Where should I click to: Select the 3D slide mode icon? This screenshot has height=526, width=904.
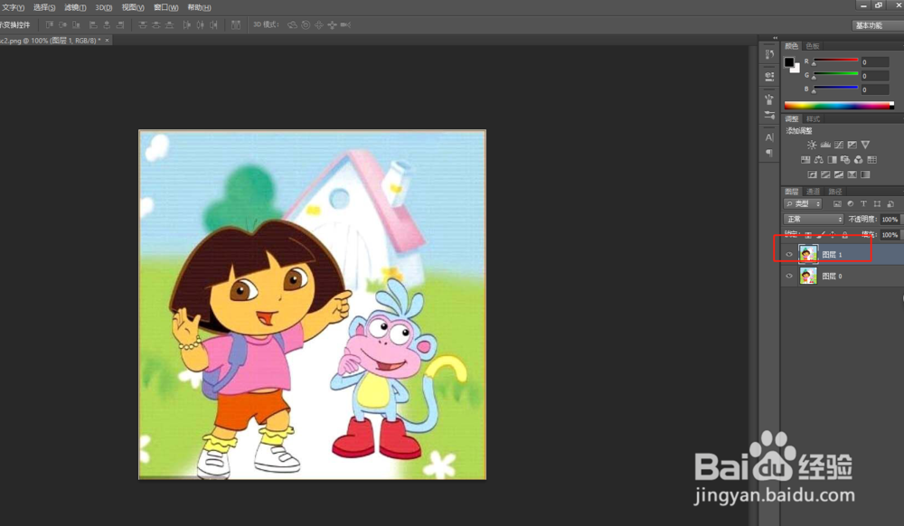click(332, 24)
